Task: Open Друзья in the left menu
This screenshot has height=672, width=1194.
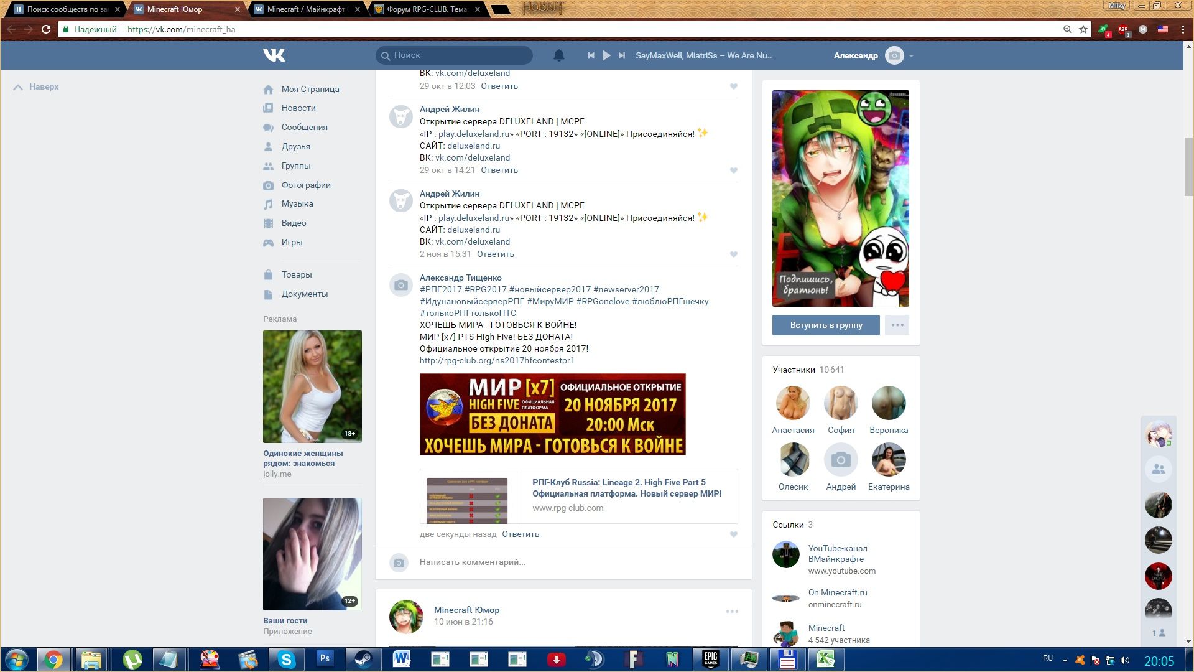Action: point(295,146)
